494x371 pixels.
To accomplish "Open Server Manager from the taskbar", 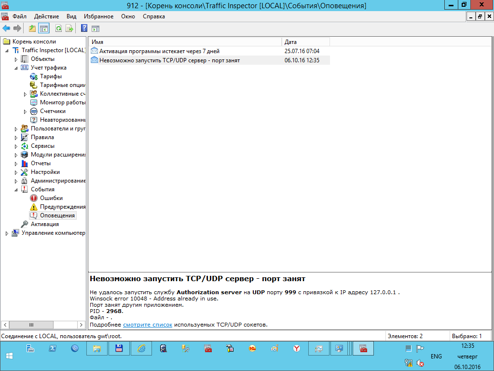I will click(30, 349).
